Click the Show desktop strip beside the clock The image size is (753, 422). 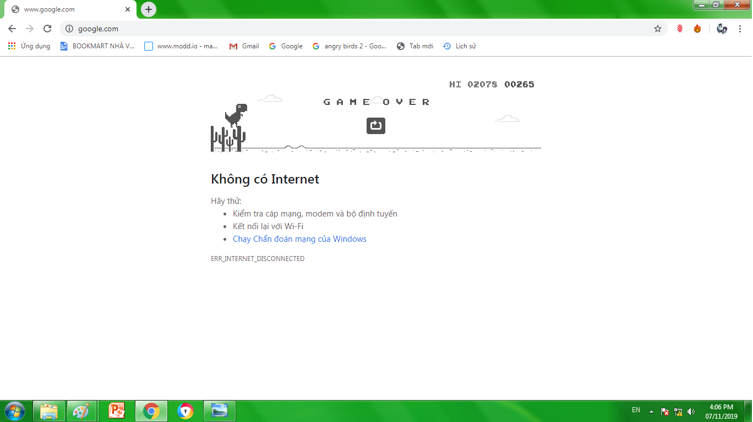(x=749, y=412)
